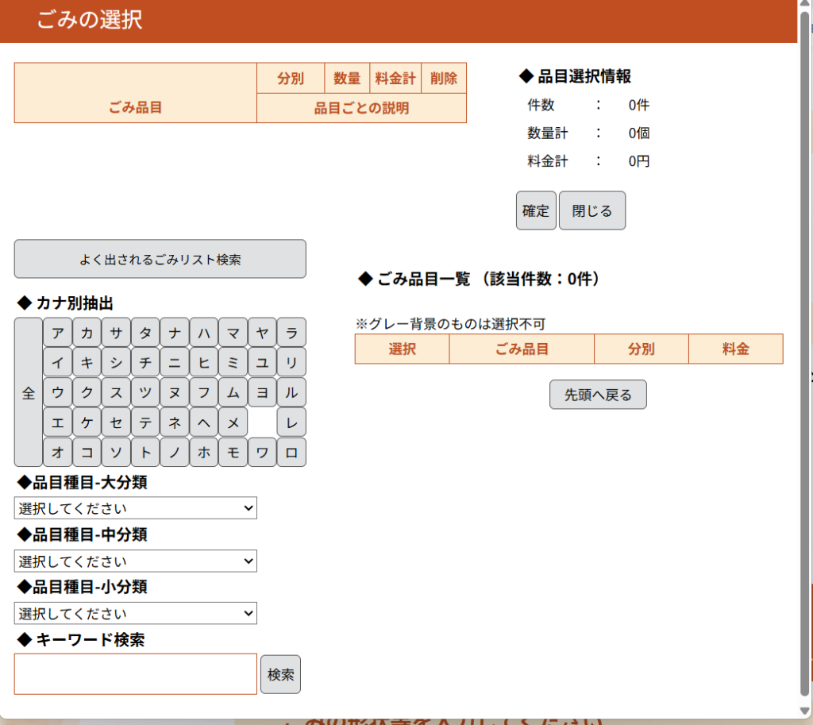Click the マ kana filter button
Image resolution: width=813 pixels, height=725 pixels.
click(233, 333)
